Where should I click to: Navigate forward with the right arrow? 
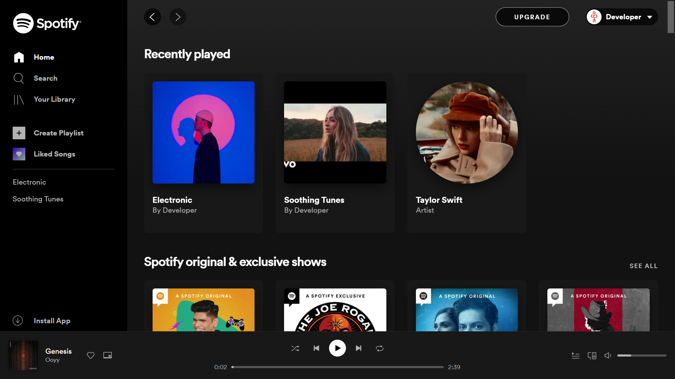178,17
